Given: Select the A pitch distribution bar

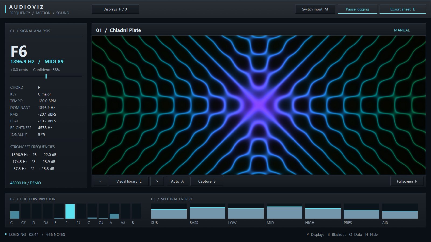Looking at the screenshot, I should pos(114,211).
